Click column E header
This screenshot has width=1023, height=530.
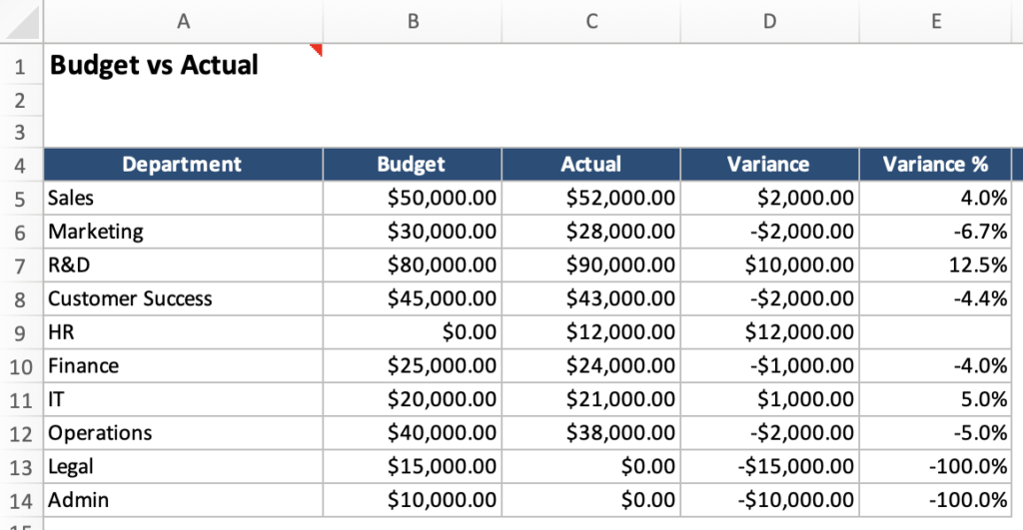(x=935, y=21)
